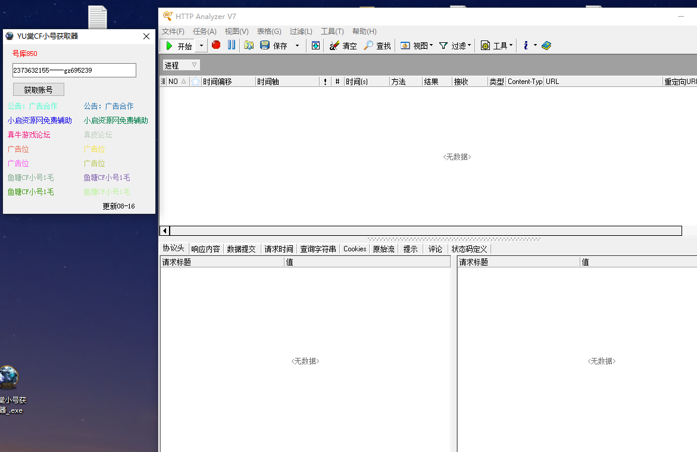The height and width of the screenshot is (452, 697).
Task: Switch to the 状态码定义 tab
Action: tap(470, 249)
